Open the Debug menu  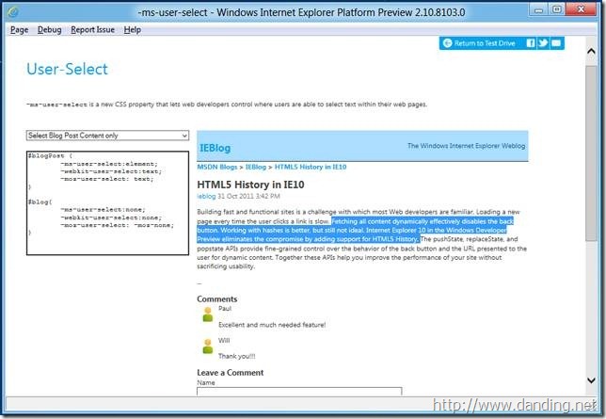click(x=50, y=30)
